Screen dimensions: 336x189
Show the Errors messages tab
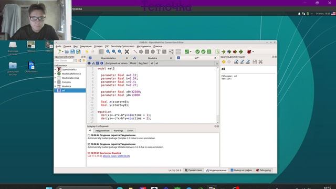[x=130, y=131]
